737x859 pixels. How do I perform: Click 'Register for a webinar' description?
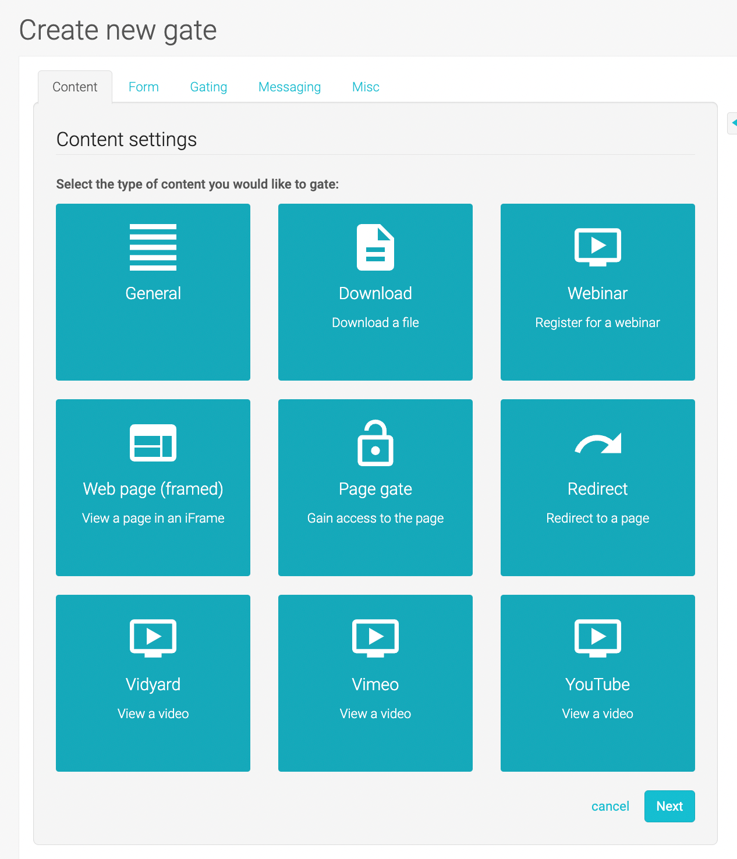(x=598, y=322)
